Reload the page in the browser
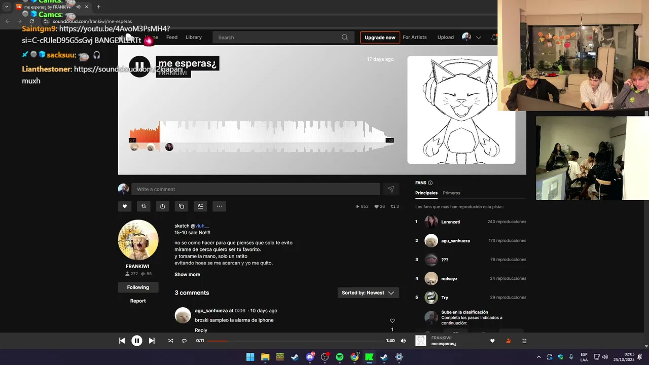The width and height of the screenshot is (649, 365). [31, 21]
